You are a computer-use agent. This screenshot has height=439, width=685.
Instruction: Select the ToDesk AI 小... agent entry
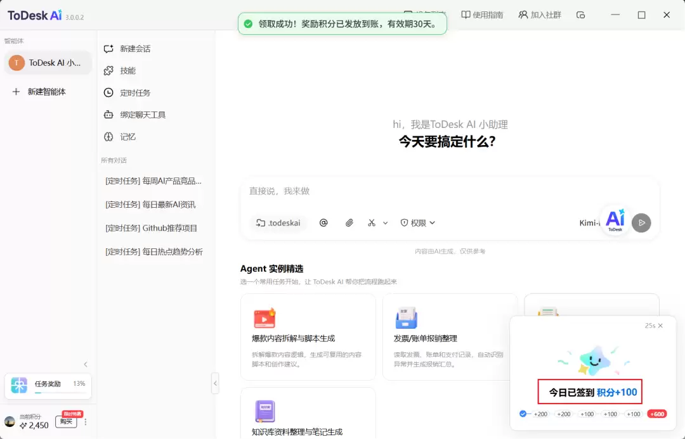[48, 63]
